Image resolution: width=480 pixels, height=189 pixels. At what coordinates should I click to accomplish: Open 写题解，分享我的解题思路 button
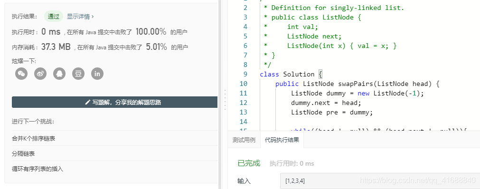115,102
